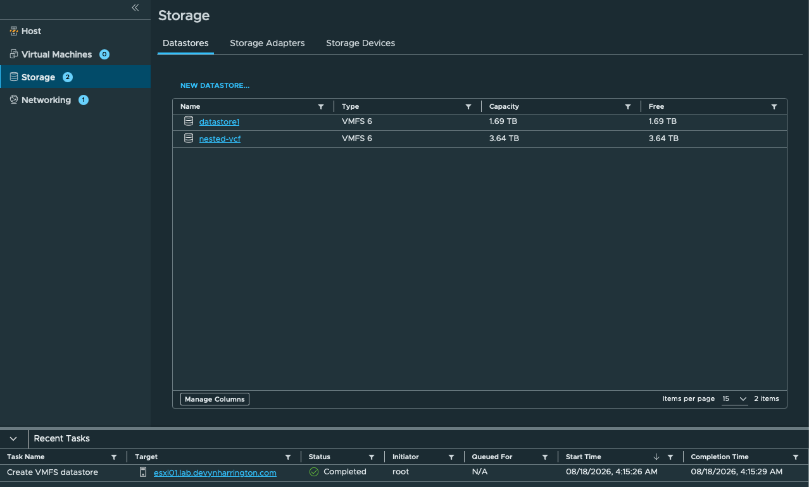Screen dimensions: 809x487
Task: Sort datastores by the Free header
Action: pos(656,107)
